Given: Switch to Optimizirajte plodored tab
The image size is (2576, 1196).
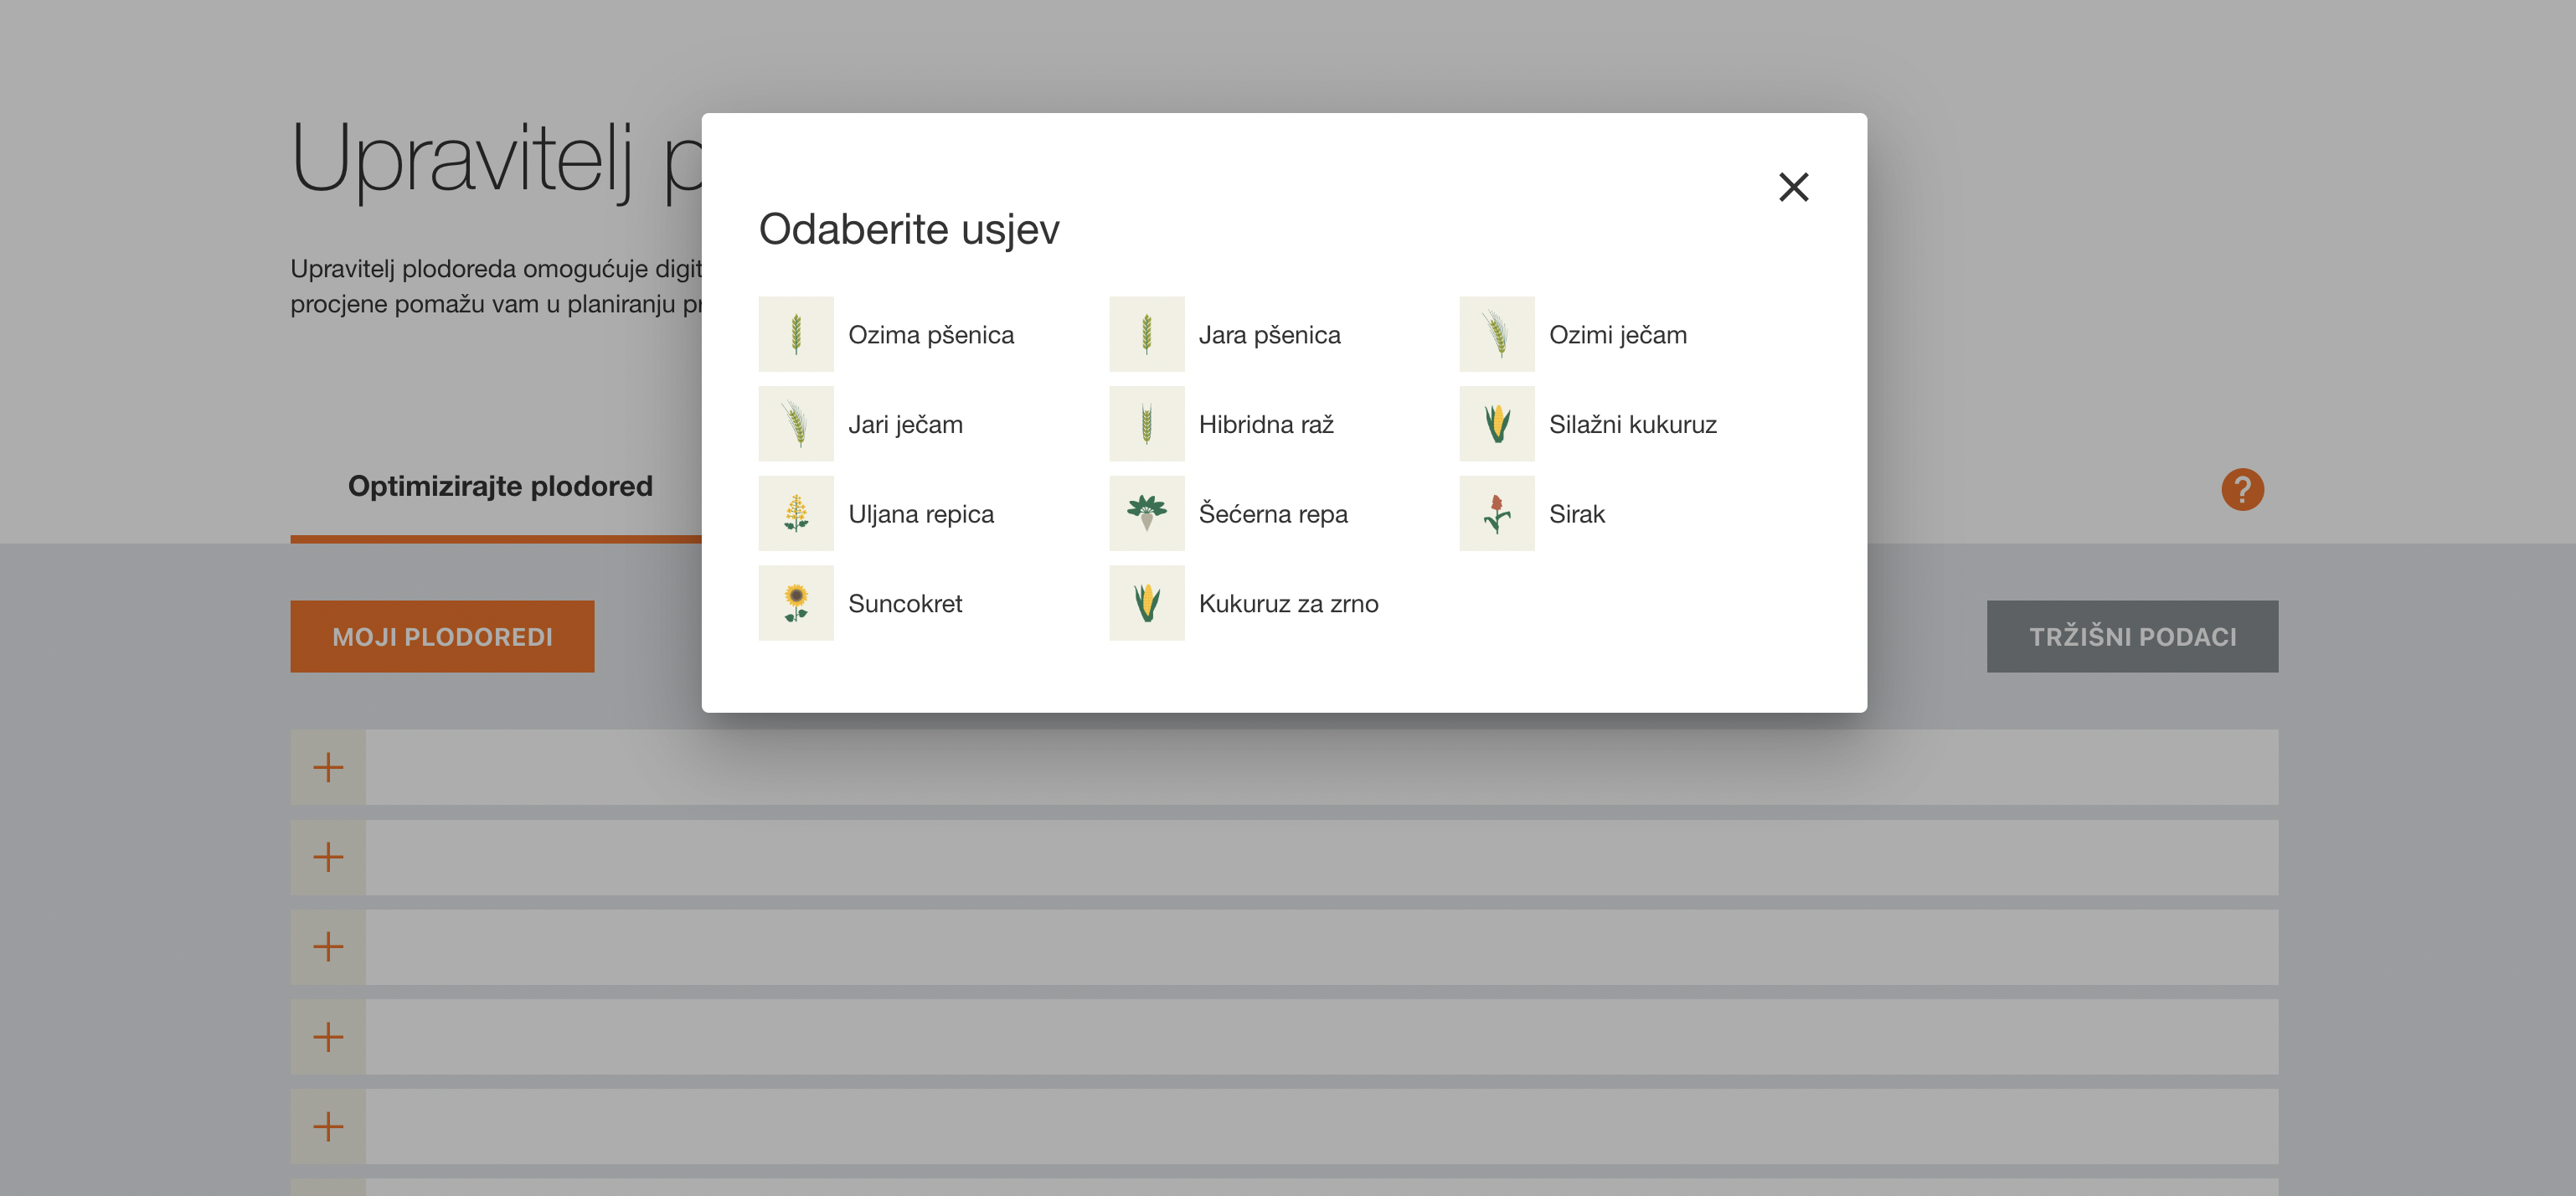Looking at the screenshot, I should [x=500, y=486].
